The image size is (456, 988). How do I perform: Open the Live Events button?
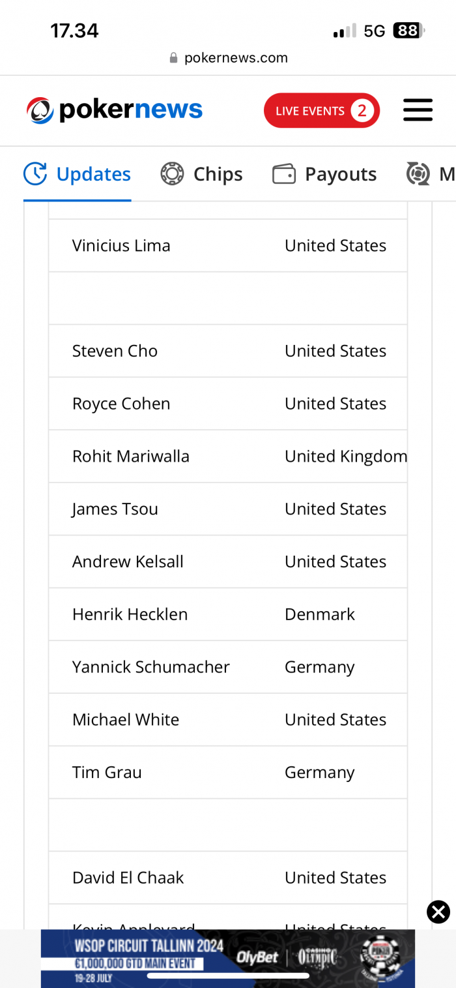pyautogui.click(x=322, y=110)
